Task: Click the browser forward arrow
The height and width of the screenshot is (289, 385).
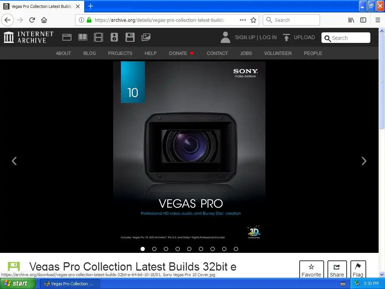Action: tap(20, 20)
